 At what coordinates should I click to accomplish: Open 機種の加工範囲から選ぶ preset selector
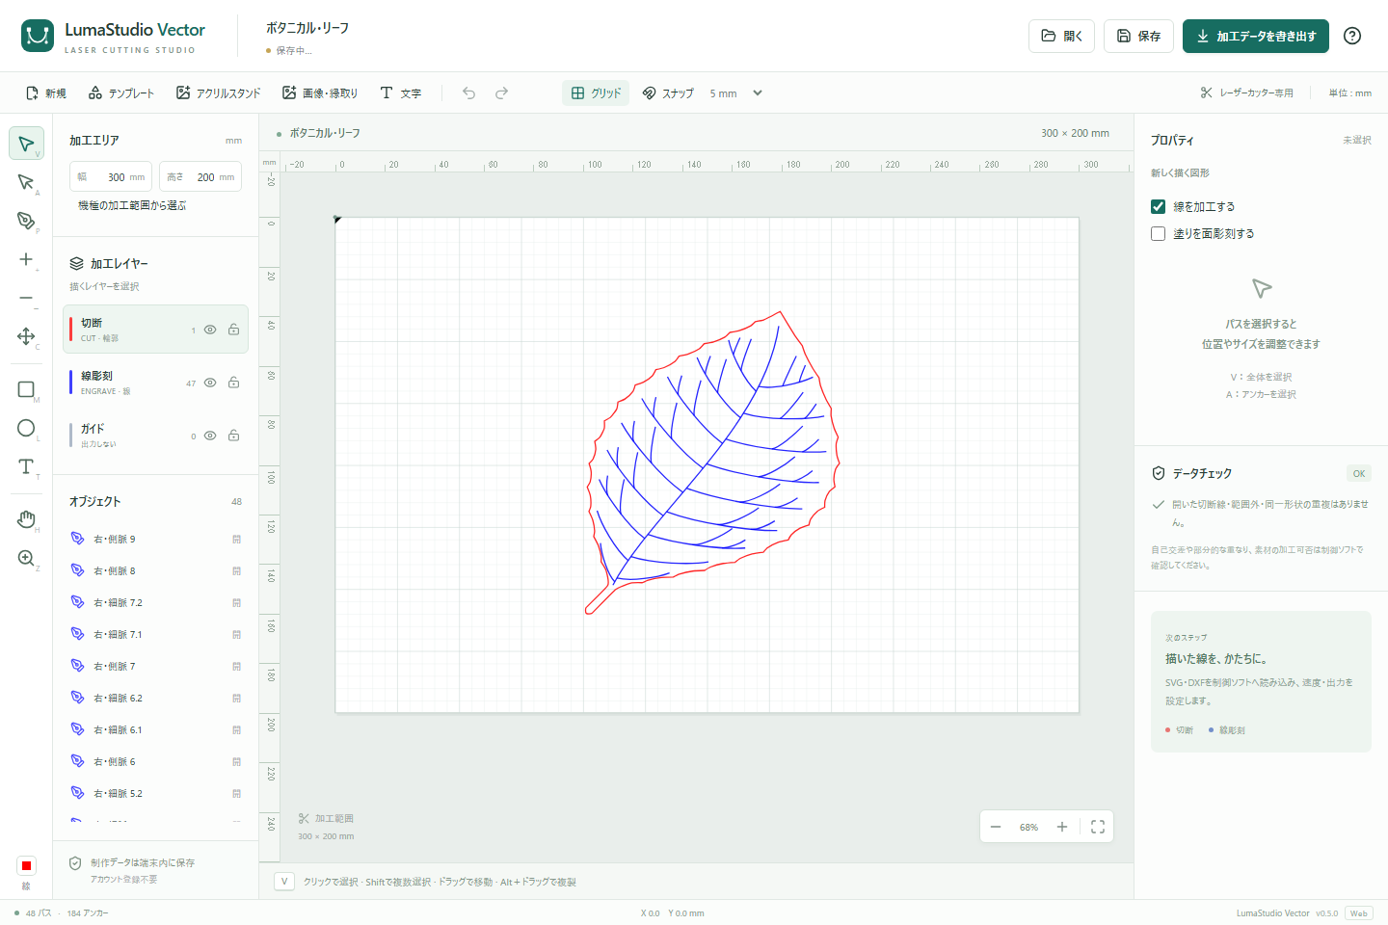point(132,205)
